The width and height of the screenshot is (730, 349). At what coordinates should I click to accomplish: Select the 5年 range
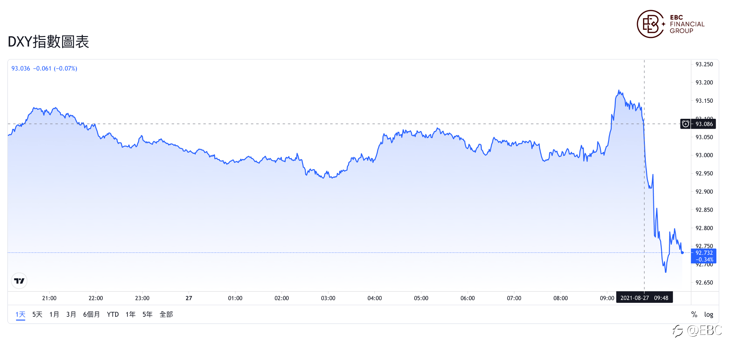coord(148,315)
